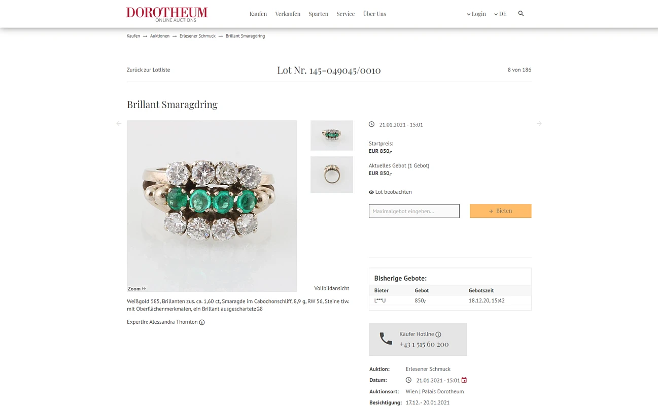Image resolution: width=658 pixels, height=406 pixels.
Task: Open Vollbildansicht full-screen view
Action: coord(331,288)
